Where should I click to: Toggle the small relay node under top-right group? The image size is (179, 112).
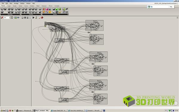coord(89,33)
